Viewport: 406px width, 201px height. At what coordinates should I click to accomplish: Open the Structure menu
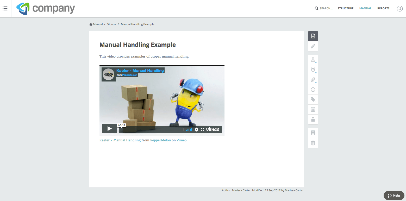click(x=346, y=9)
